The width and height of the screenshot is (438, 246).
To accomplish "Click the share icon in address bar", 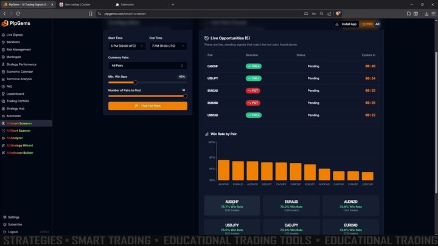I will click(329, 13).
